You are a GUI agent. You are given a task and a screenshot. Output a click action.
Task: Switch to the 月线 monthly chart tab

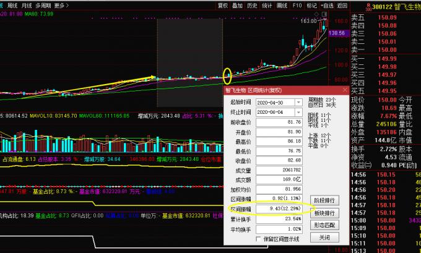[27, 6]
